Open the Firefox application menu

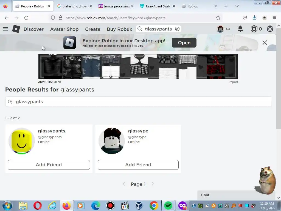point(274,18)
